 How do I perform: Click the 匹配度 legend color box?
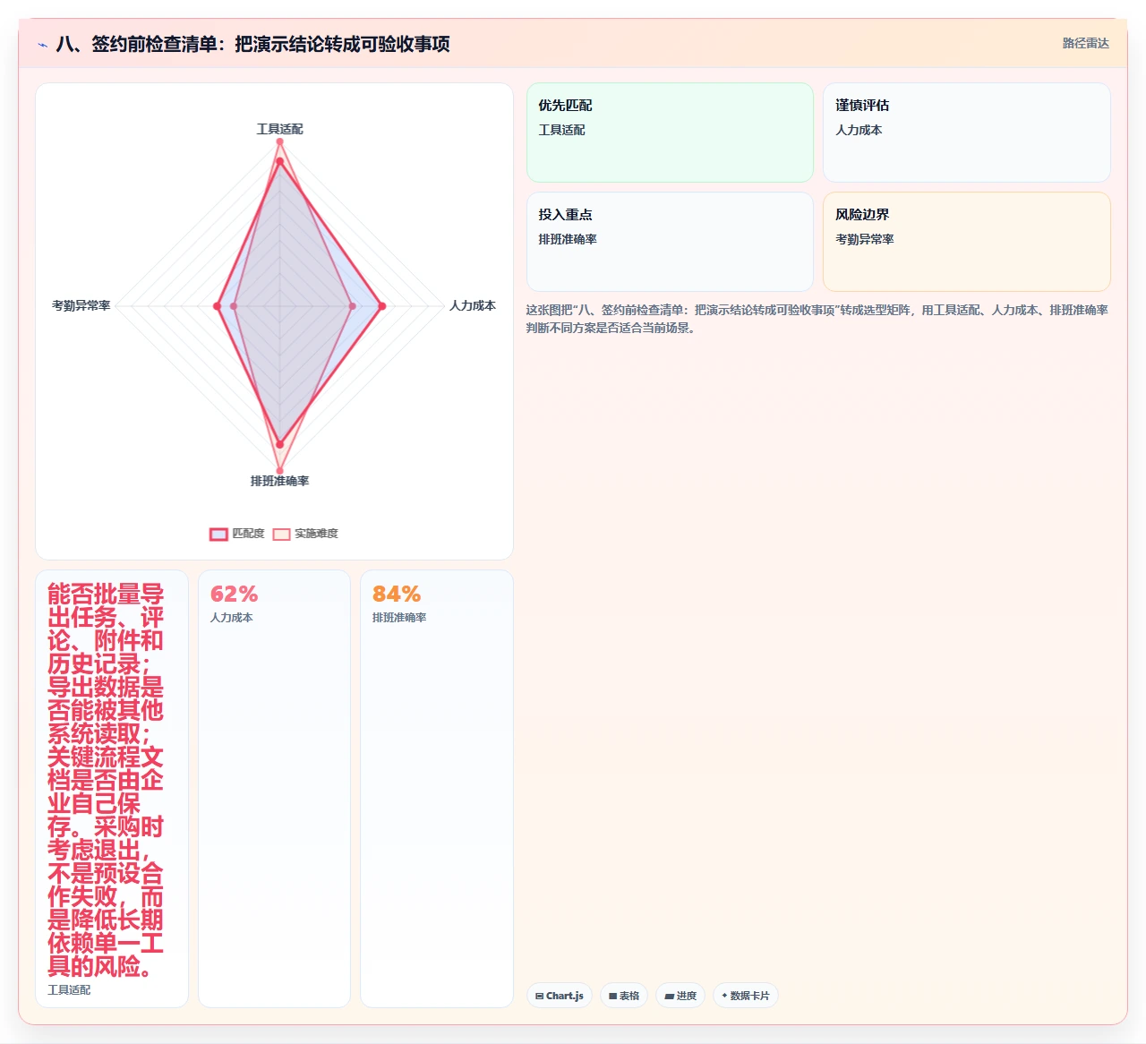click(218, 535)
